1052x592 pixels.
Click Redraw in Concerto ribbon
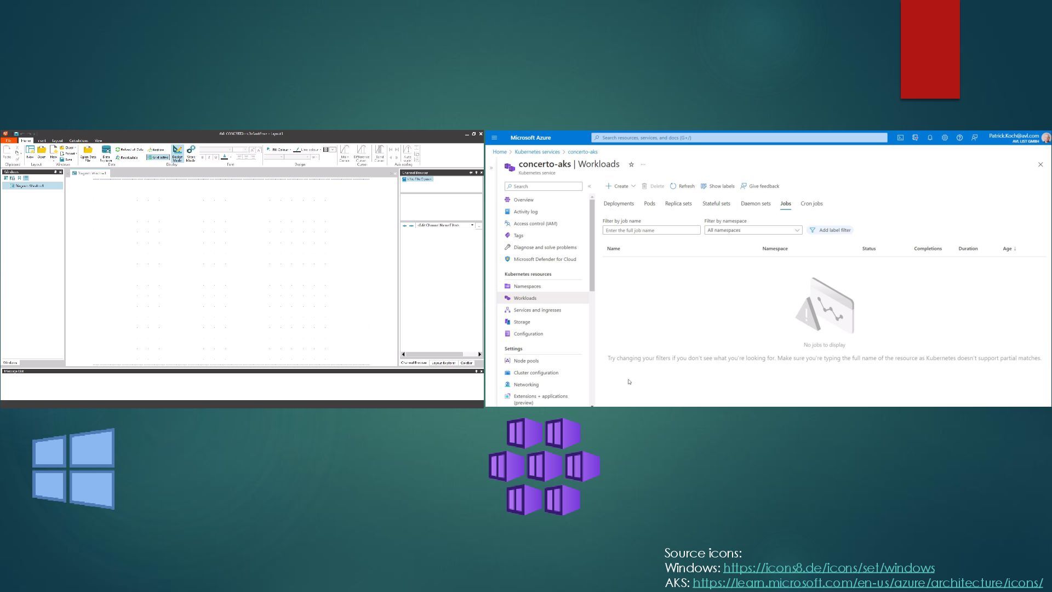pyautogui.click(x=156, y=150)
